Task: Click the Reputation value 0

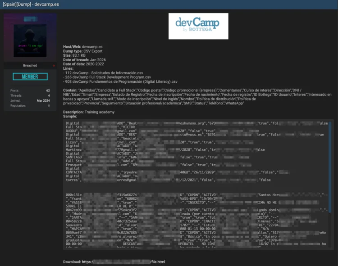Action: click(49, 106)
